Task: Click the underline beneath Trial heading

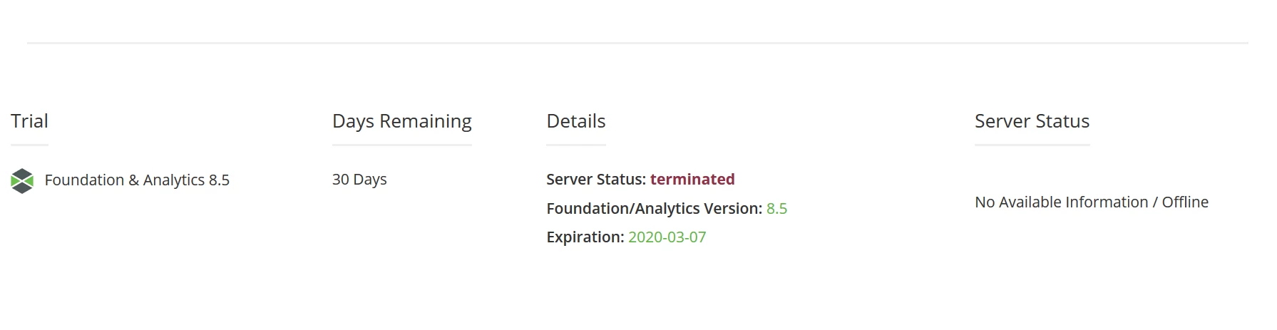Action: pyautogui.click(x=29, y=145)
